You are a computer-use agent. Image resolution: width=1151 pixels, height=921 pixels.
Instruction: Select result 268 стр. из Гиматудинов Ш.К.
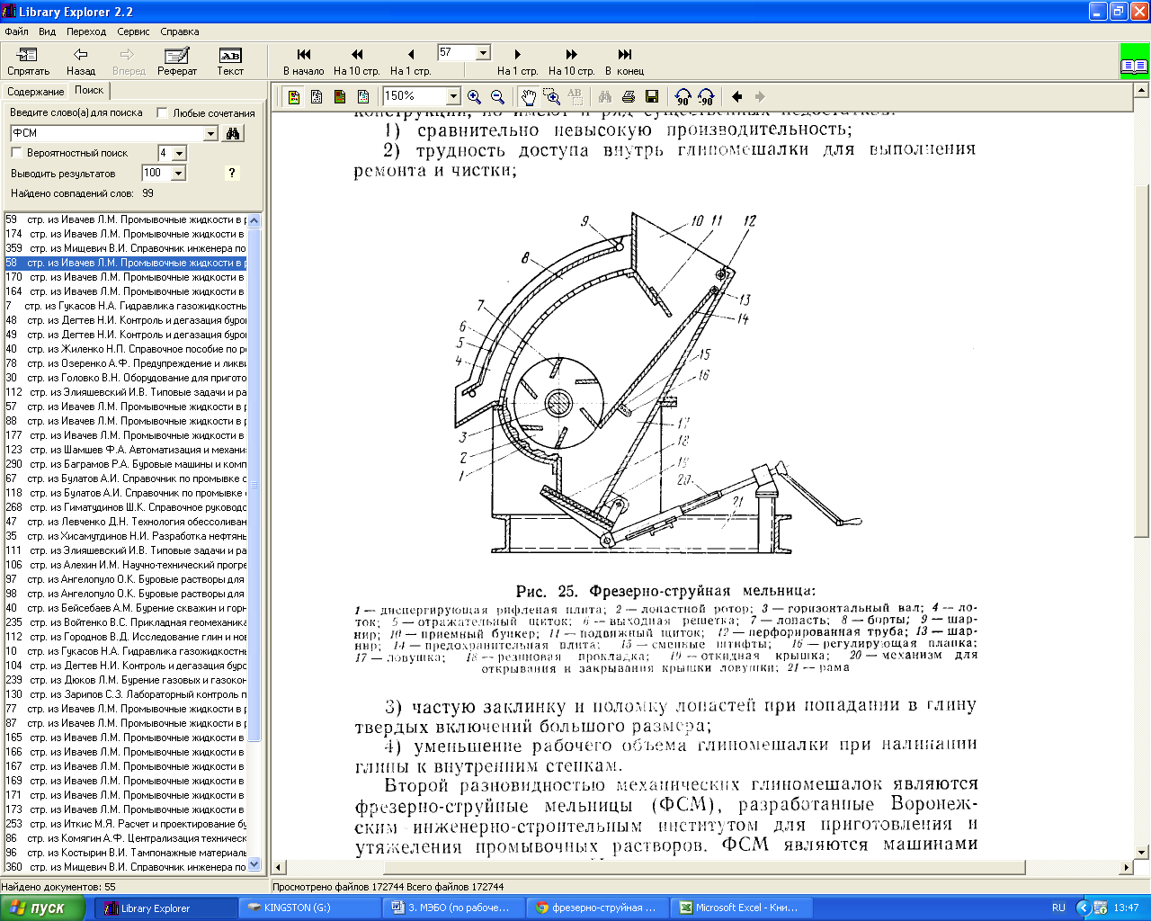[x=125, y=507]
